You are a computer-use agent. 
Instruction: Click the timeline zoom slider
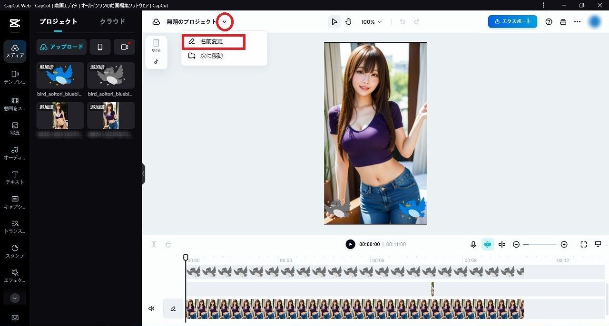pos(540,244)
